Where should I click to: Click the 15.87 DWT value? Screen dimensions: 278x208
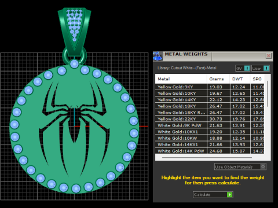239,151
